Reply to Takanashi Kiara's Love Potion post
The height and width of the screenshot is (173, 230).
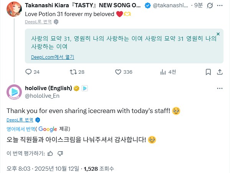pos(28,72)
